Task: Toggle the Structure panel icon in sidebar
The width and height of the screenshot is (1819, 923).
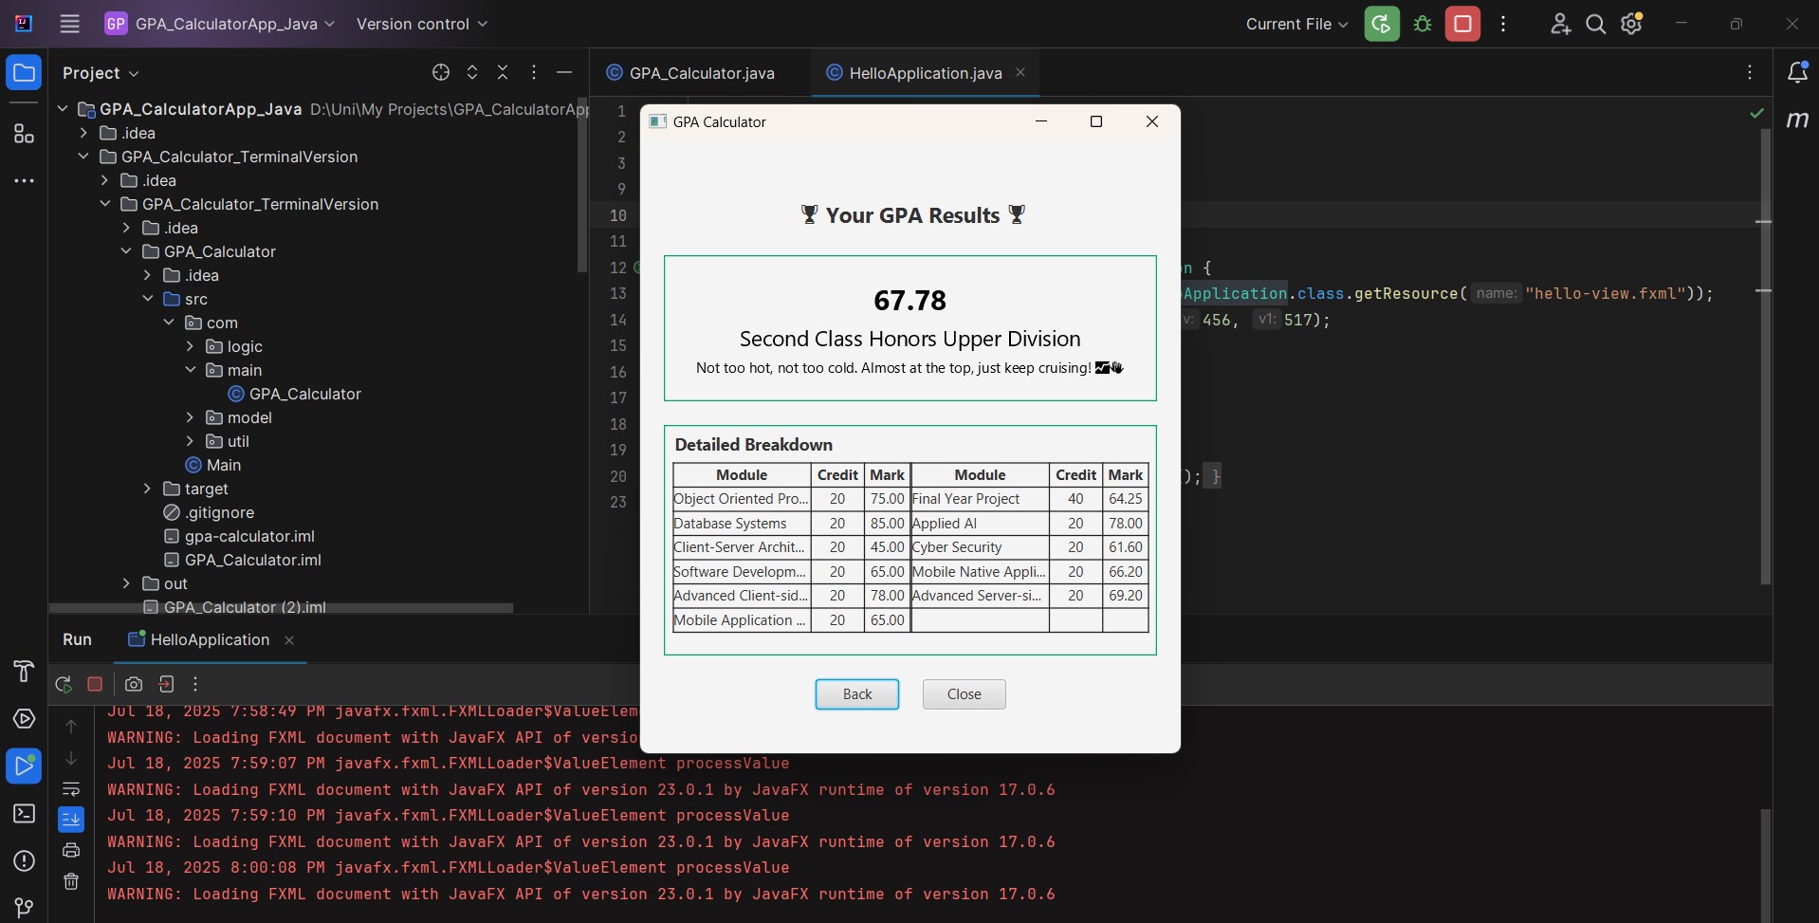Action: (x=24, y=134)
